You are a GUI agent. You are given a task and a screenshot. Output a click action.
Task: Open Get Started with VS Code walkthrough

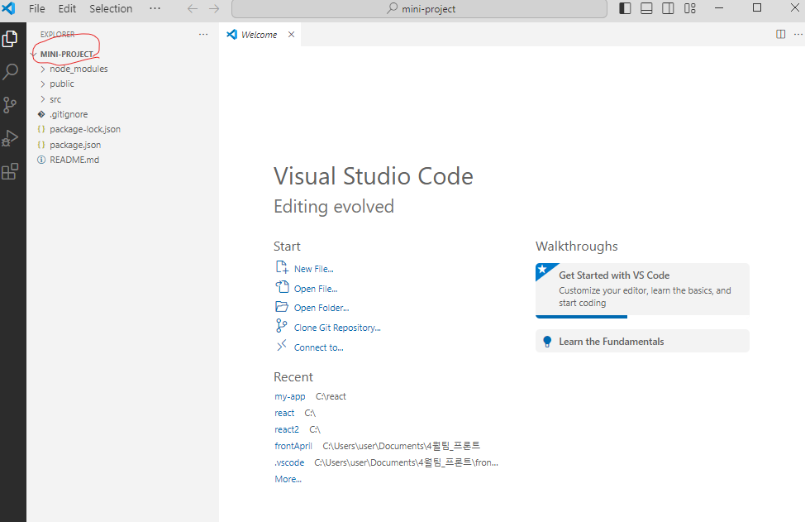[x=642, y=290]
